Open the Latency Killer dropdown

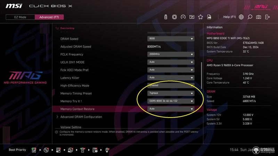tap(171, 78)
